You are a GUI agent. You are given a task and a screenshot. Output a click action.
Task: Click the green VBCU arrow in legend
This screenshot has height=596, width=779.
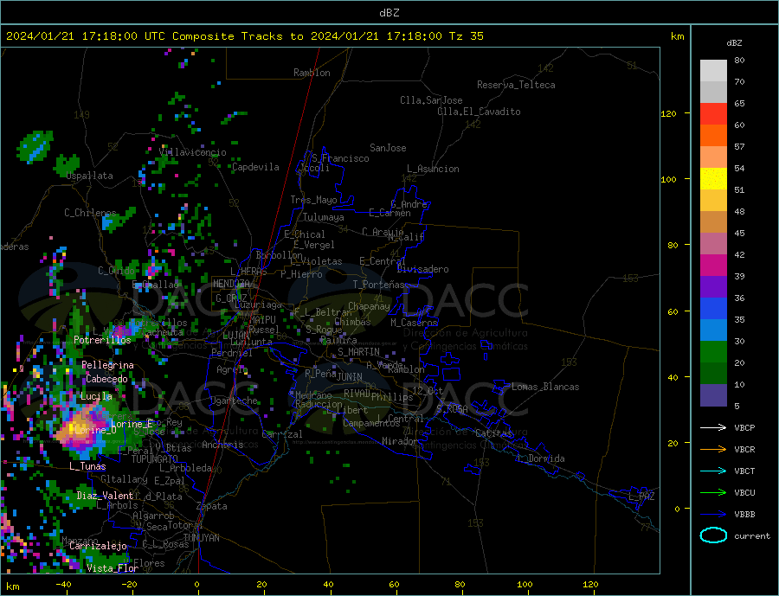(x=713, y=493)
